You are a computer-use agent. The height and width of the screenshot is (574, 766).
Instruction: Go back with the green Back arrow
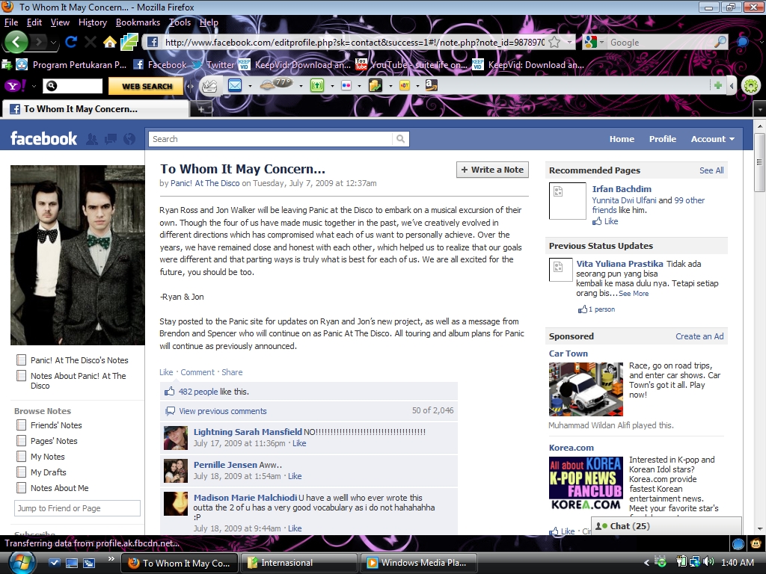tap(16, 42)
